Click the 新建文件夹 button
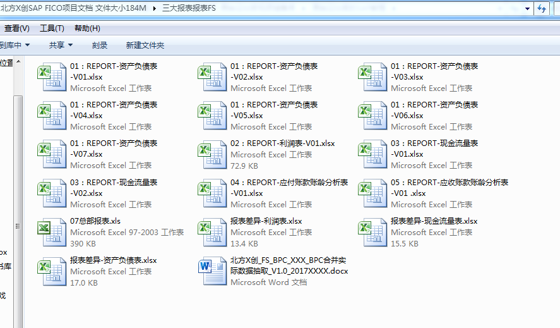Image resolution: width=560 pixels, height=328 pixels. coord(145,45)
